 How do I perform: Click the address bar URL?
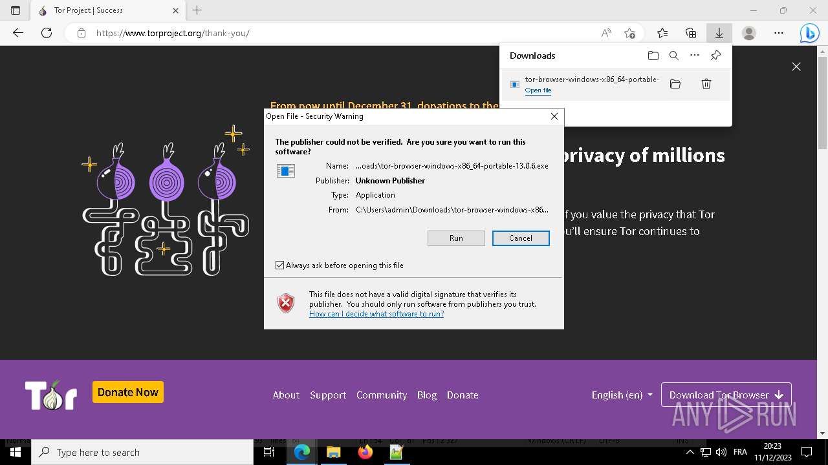click(173, 33)
